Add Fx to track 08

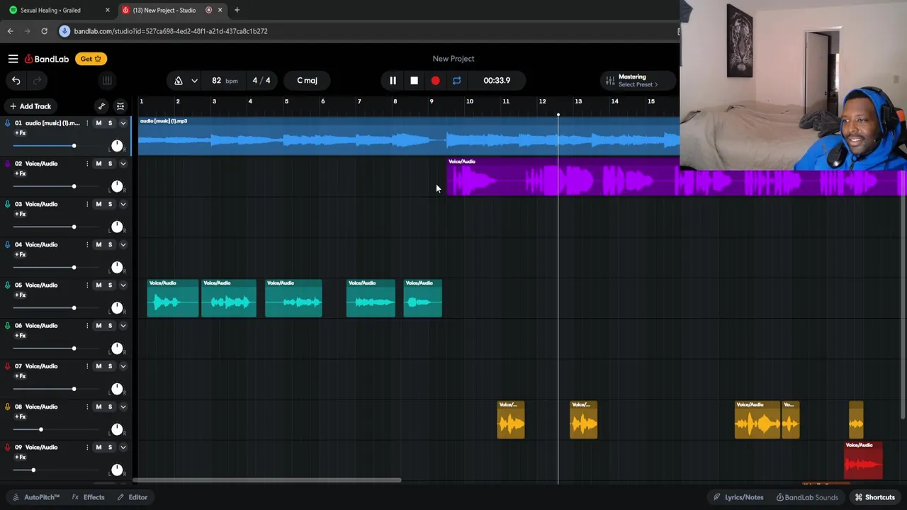[x=21, y=417]
